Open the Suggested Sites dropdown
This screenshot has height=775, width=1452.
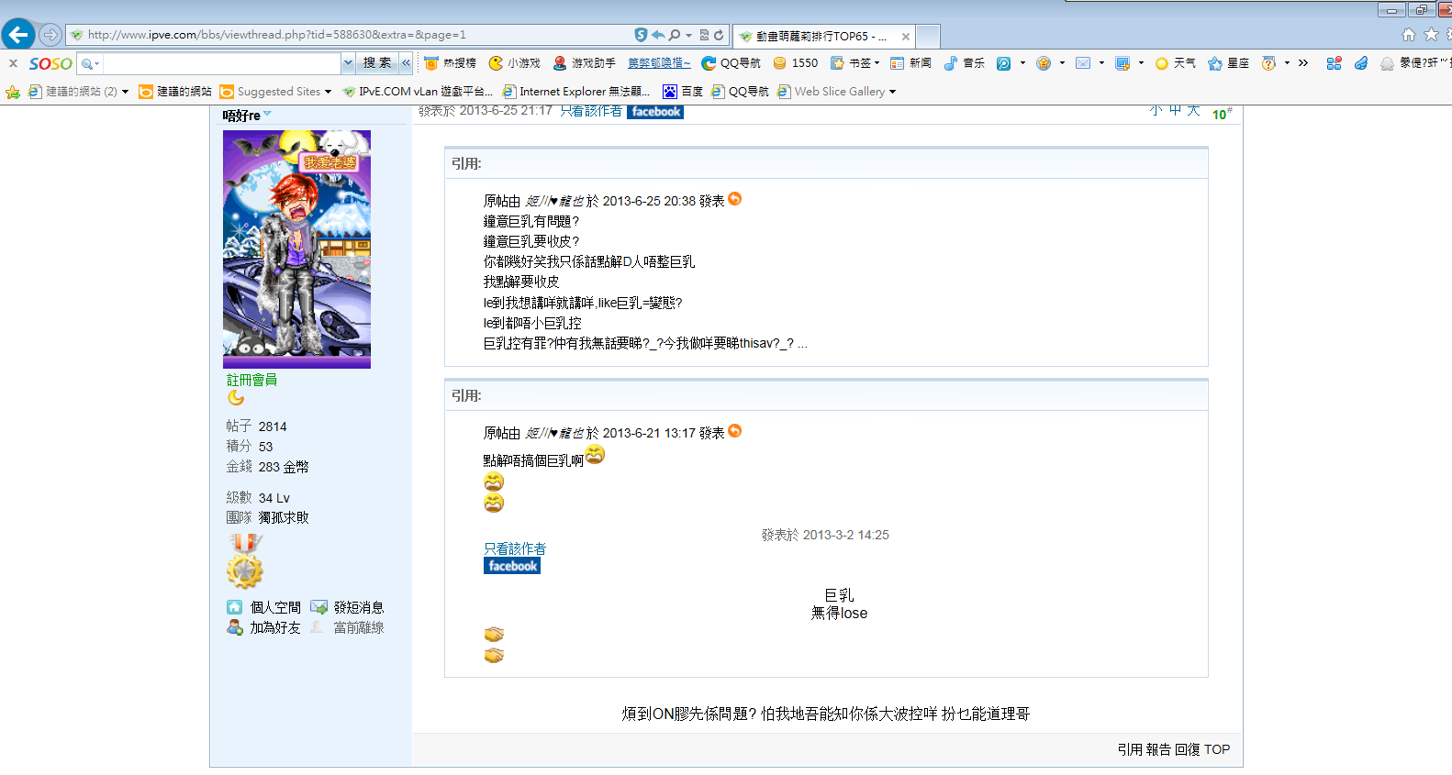(x=275, y=92)
